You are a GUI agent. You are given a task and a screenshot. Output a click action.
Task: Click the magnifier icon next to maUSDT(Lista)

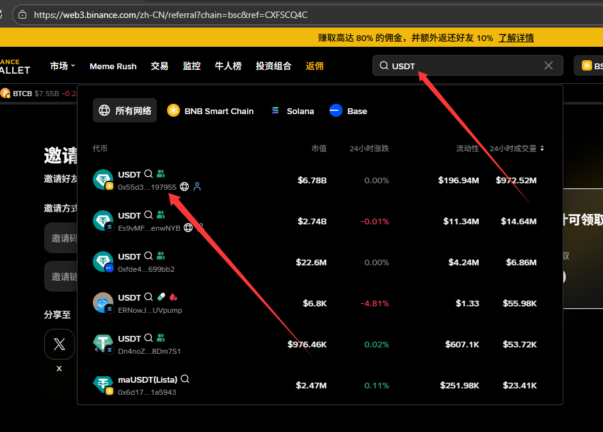185,379
